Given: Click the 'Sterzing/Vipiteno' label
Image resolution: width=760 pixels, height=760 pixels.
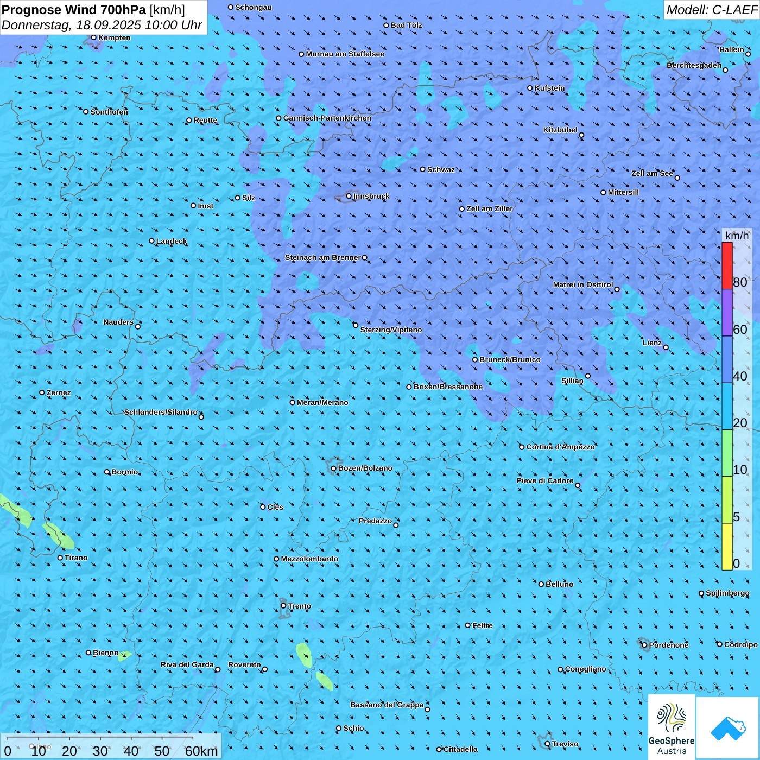Looking at the screenshot, I should (391, 330).
